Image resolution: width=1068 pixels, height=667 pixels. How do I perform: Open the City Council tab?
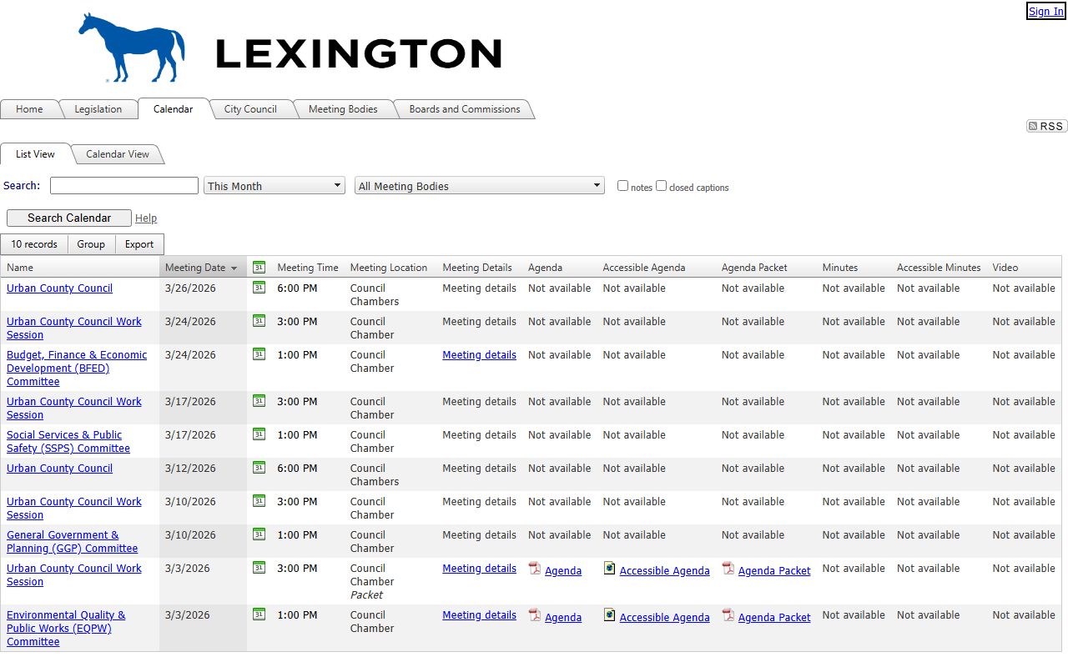[x=250, y=109]
